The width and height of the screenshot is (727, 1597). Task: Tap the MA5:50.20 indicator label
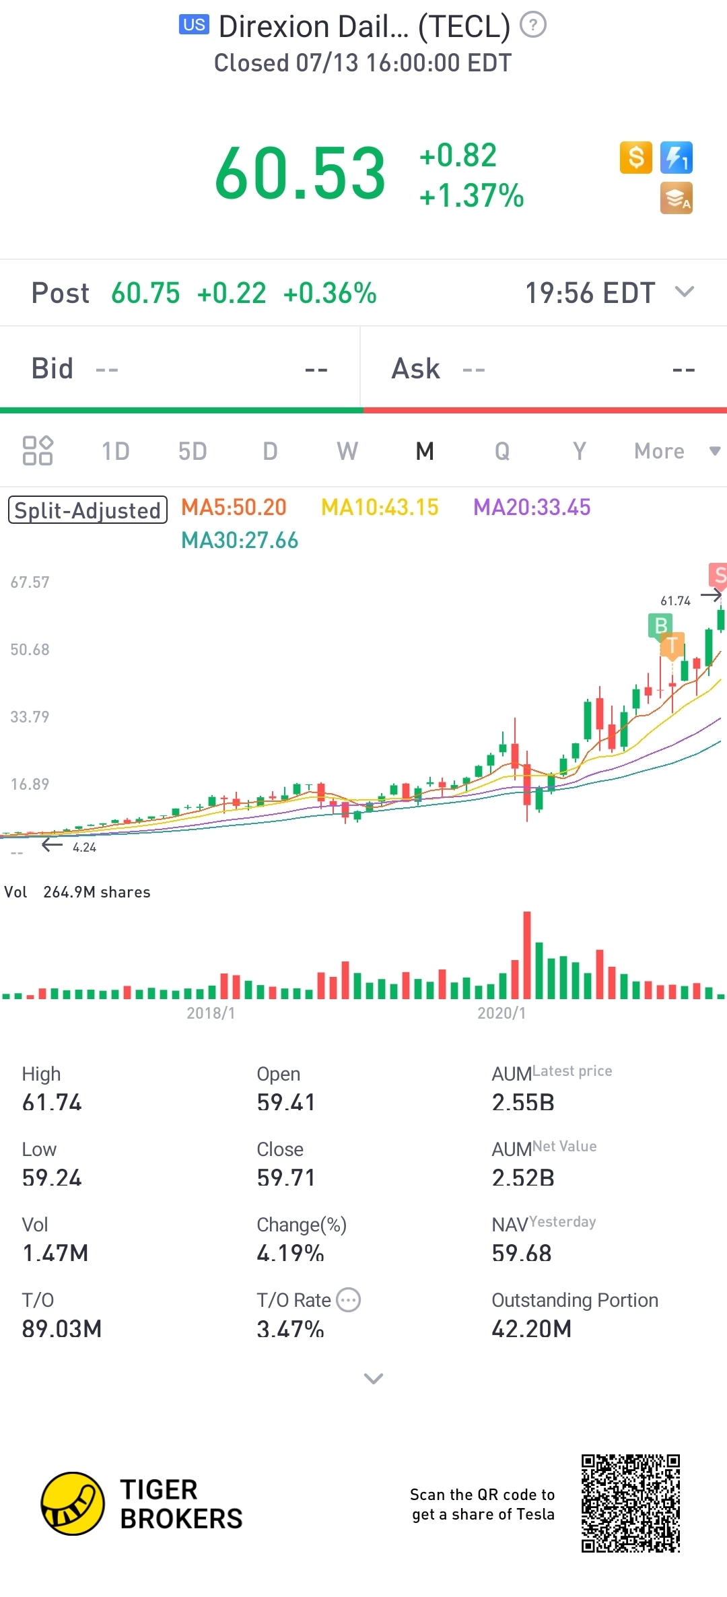click(234, 507)
